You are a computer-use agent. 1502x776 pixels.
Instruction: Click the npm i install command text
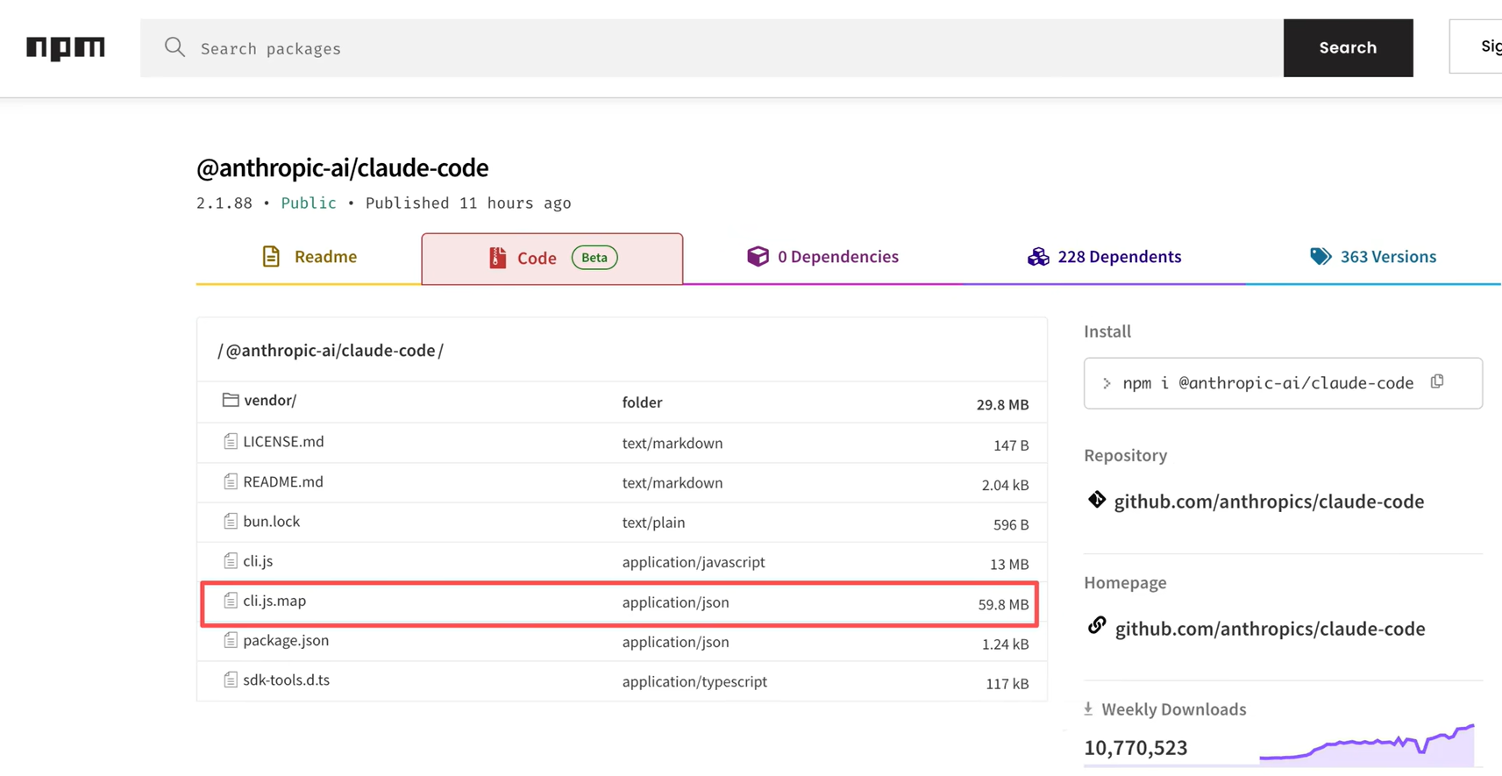(1268, 383)
